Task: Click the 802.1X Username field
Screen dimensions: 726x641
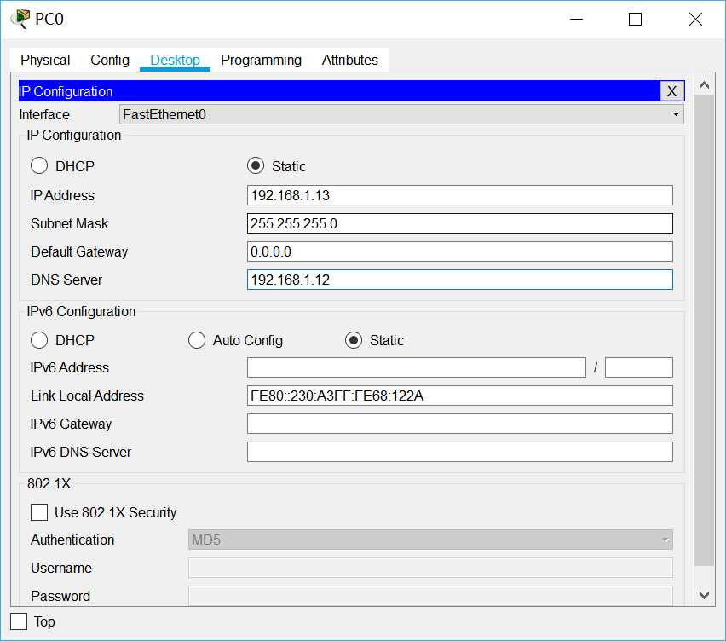Action: click(x=430, y=568)
